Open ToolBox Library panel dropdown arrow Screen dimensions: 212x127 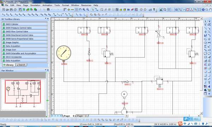click(x=46, y=18)
